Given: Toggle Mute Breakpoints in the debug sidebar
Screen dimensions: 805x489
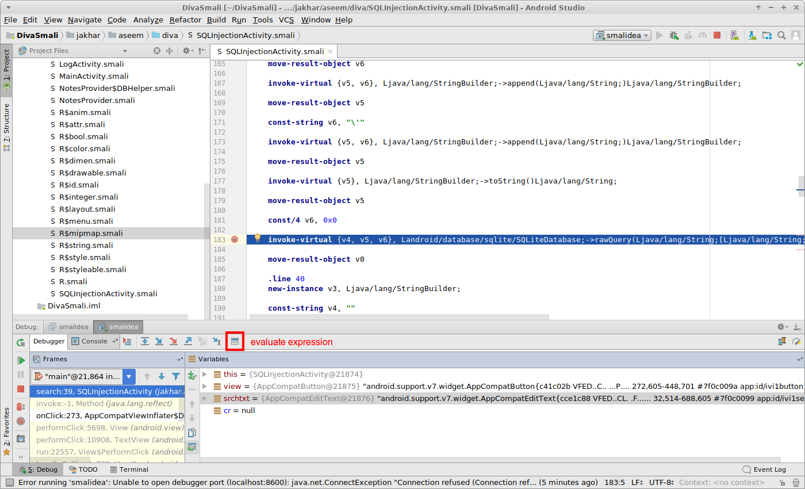Looking at the screenshot, I should [21, 422].
